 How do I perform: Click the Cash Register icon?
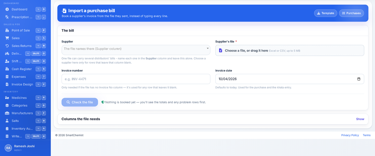7,69
